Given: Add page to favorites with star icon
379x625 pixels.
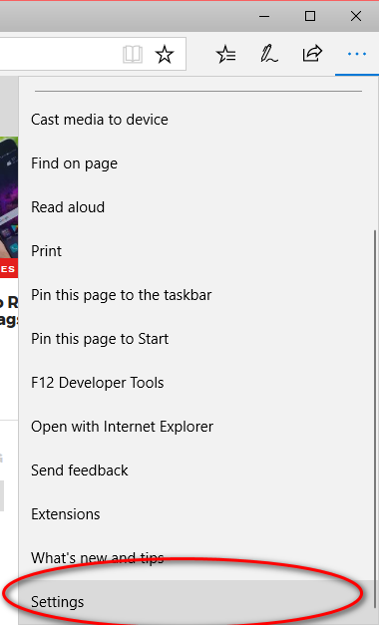Looking at the screenshot, I should click(x=165, y=54).
